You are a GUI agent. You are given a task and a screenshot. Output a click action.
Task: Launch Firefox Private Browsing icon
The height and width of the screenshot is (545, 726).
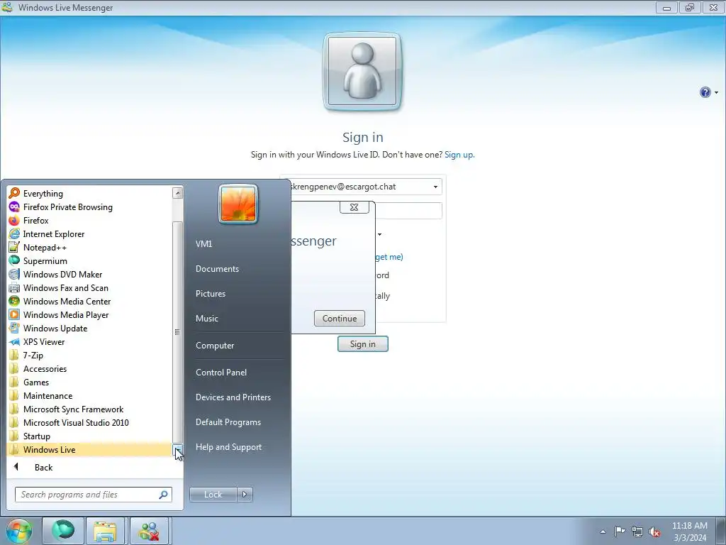tap(14, 207)
